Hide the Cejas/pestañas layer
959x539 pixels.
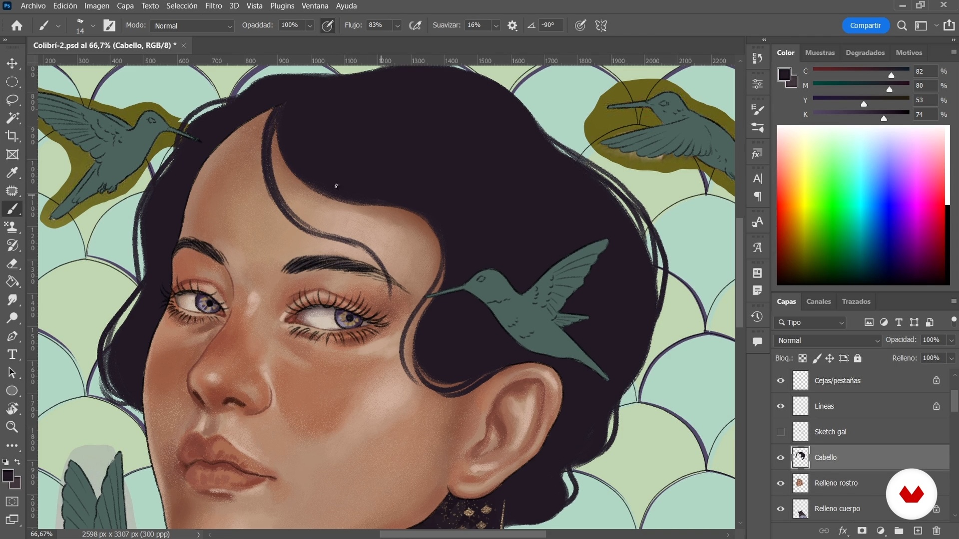tap(781, 381)
